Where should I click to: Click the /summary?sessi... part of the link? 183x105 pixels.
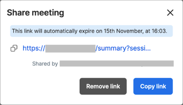tap(123, 48)
